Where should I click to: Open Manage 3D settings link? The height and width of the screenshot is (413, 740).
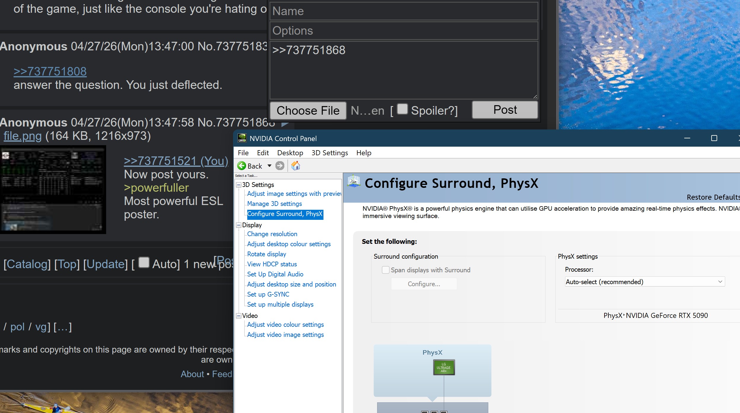click(274, 204)
